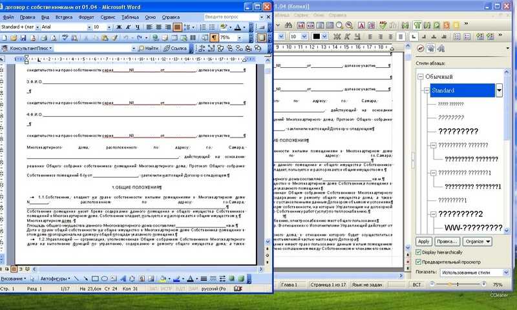Open the Organize dropdown button
This screenshot has width=517, height=310.
tap(478, 241)
